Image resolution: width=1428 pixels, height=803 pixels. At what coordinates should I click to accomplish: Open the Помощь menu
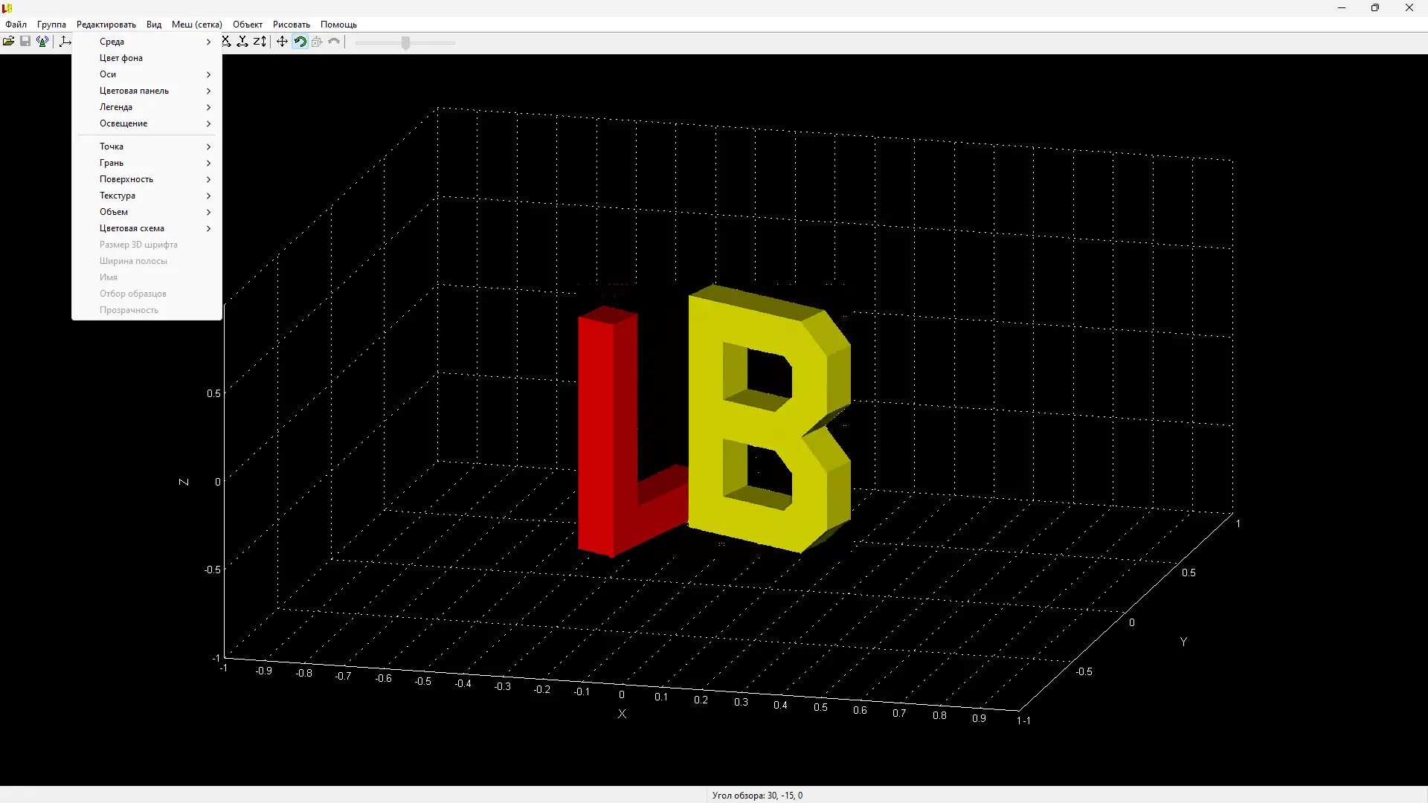[x=338, y=25]
